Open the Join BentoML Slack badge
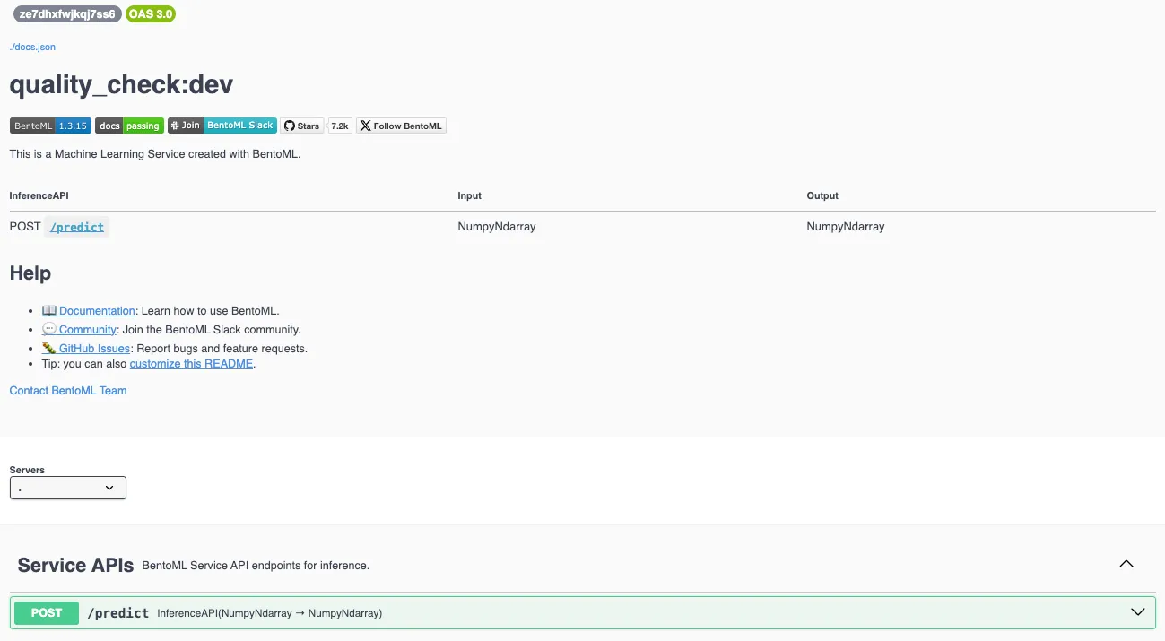Viewport: 1165px width, 641px height. click(x=222, y=126)
